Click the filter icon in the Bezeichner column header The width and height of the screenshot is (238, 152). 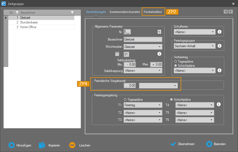point(72,13)
